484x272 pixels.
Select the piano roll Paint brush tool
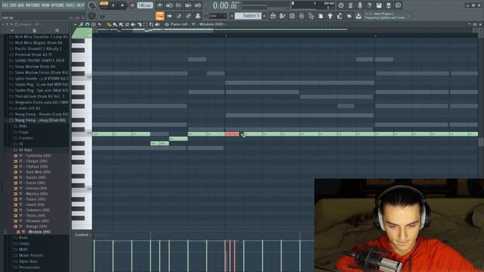[x=115, y=24]
